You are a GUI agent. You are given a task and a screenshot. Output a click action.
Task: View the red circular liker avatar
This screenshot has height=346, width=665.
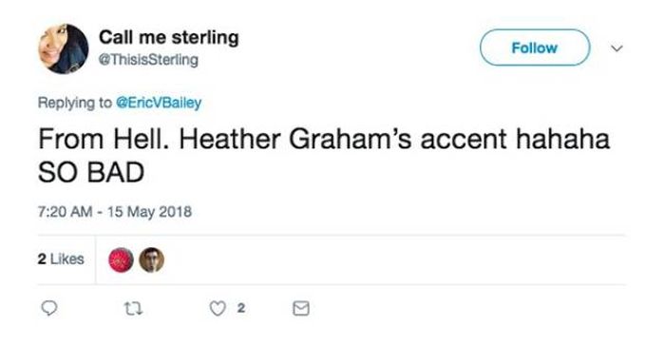(x=122, y=259)
